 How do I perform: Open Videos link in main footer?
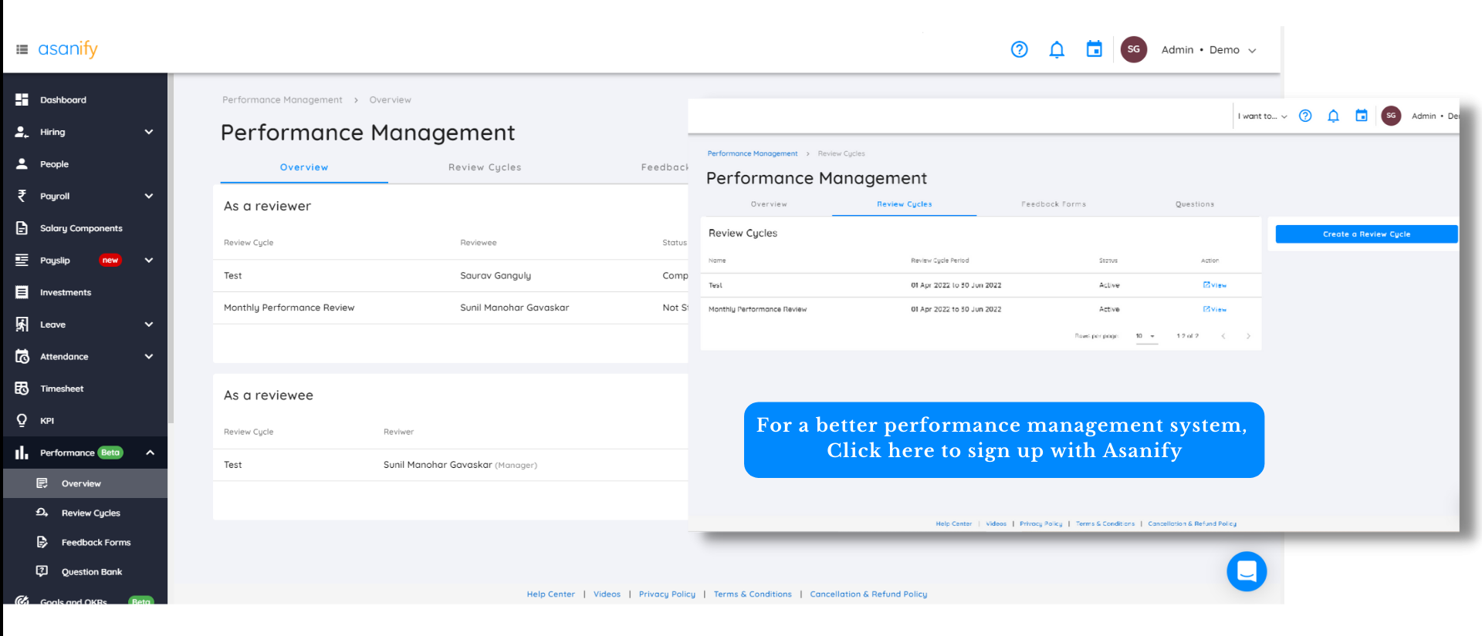(x=607, y=594)
